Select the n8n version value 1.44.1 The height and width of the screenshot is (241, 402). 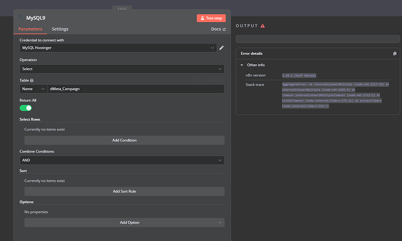click(299, 76)
